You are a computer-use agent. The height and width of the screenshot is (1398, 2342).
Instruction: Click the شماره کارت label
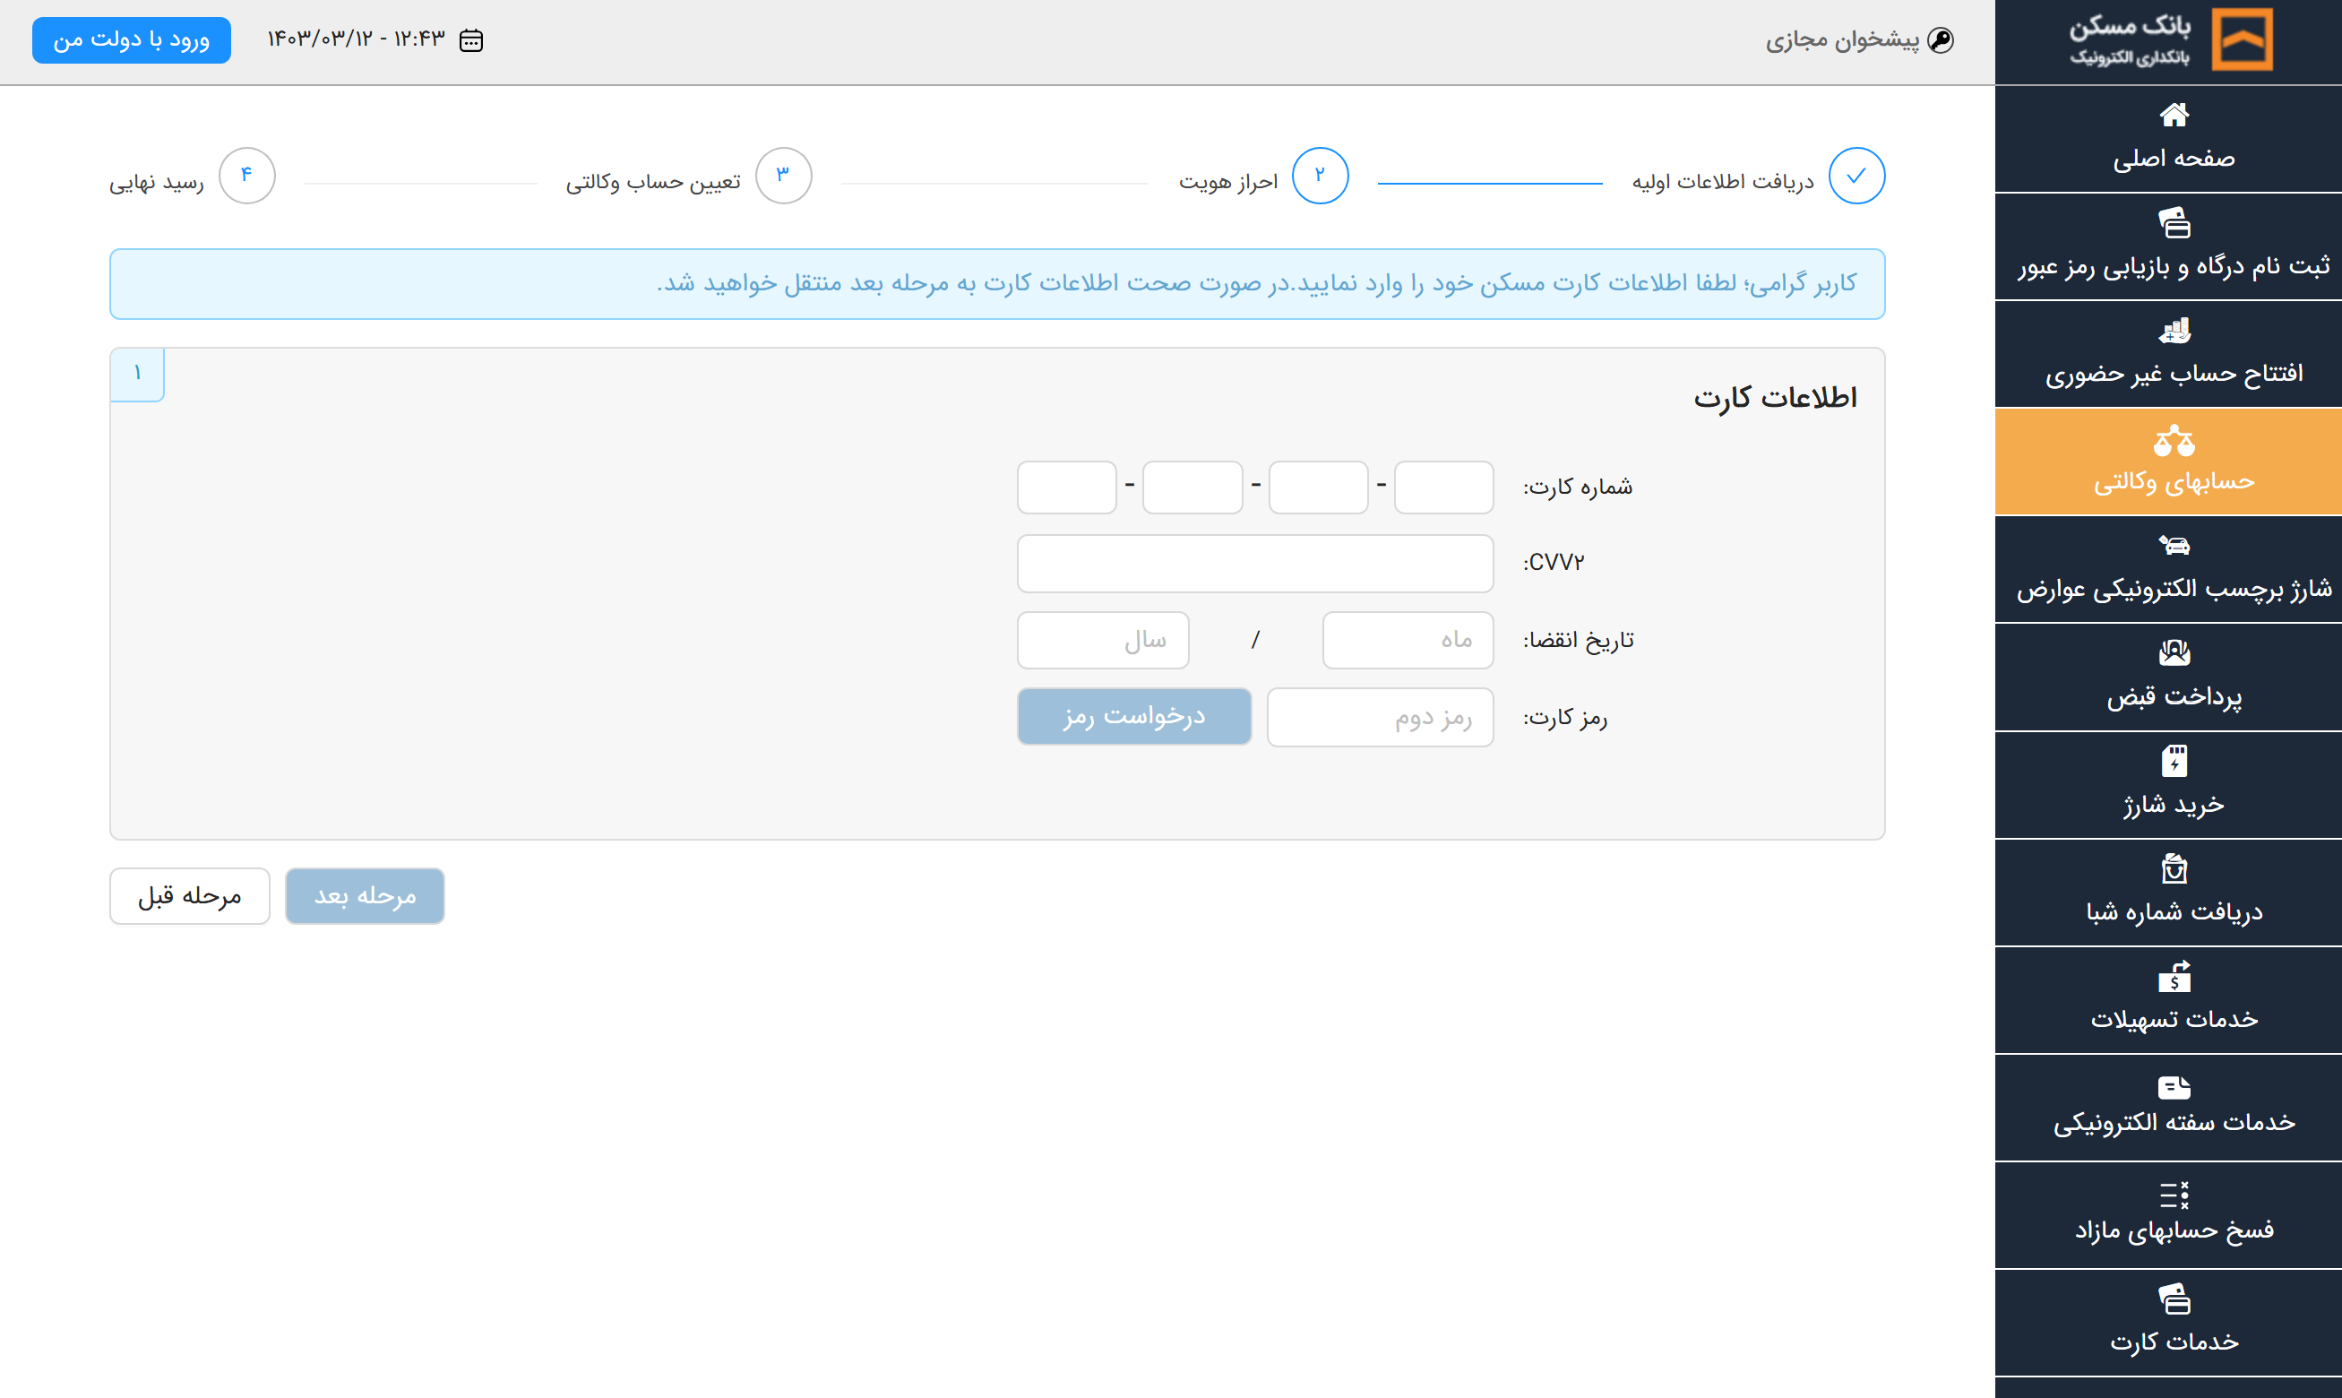coord(1578,487)
